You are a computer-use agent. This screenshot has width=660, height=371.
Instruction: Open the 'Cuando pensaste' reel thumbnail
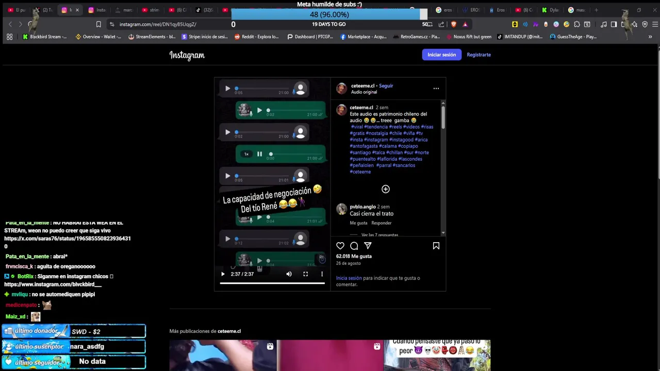(x=437, y=356)
